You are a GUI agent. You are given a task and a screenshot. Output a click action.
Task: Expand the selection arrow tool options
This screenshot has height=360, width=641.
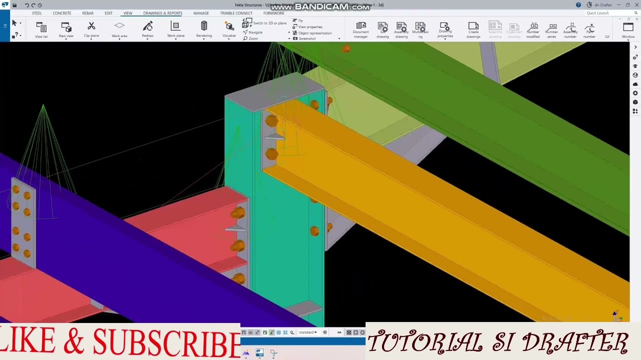[x=20, y=23]
